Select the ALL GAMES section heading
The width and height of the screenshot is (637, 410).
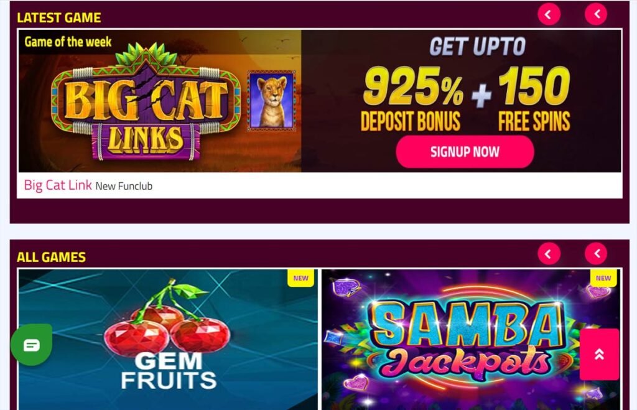click(51, 257)
